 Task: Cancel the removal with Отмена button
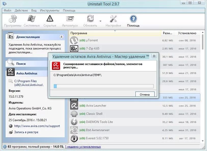[145, 94]
